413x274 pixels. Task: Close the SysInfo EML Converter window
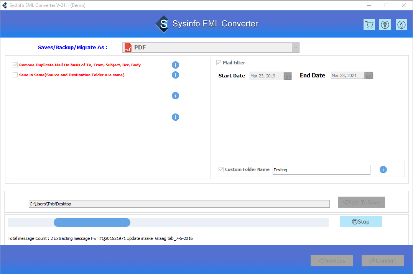click(x=404, y=5)
